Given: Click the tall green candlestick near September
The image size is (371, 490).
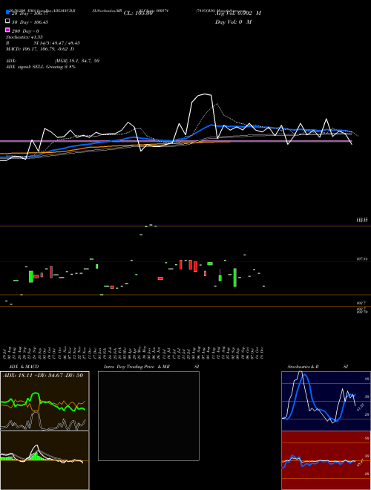Looking at the screenshot, I should [x=234, y=277].
